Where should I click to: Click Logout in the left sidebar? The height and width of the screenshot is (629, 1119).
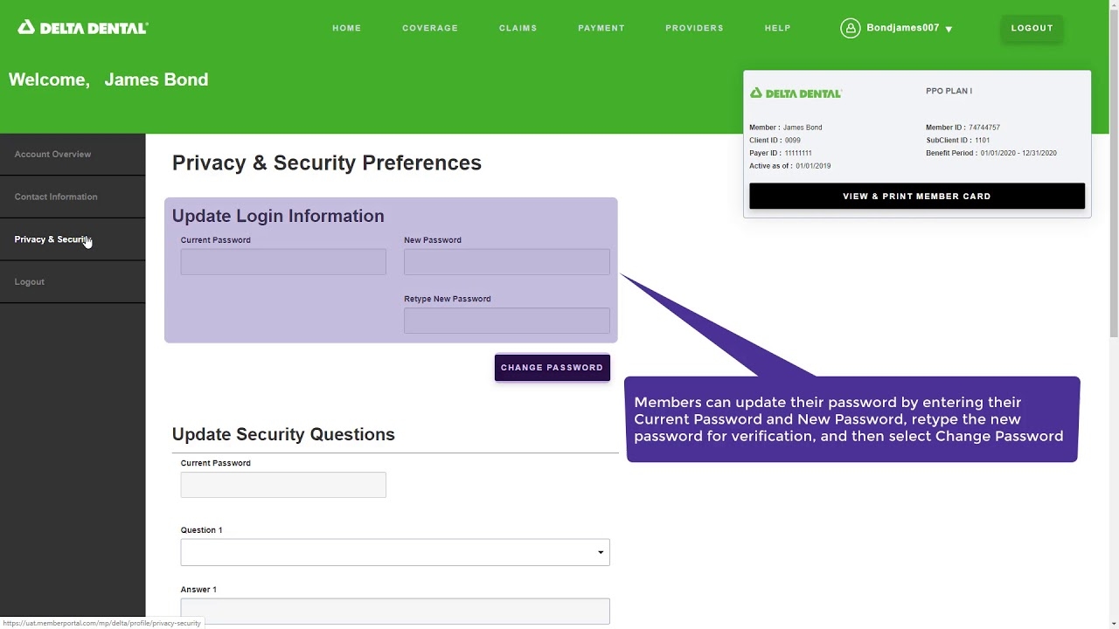click(29, 281)
